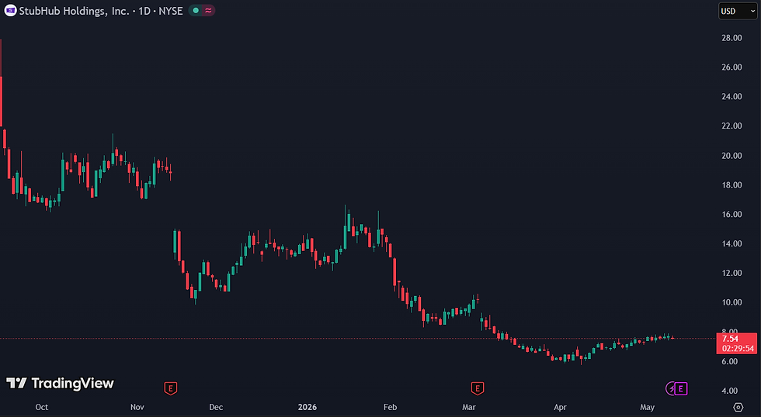Click the bar countdown timer 02:29:54
761x417 pixels.
pos(738,349)
